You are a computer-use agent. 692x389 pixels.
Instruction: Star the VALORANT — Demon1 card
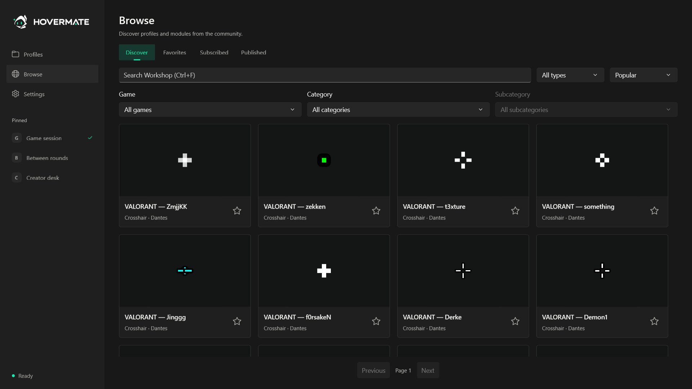click(x=654, y=321)
